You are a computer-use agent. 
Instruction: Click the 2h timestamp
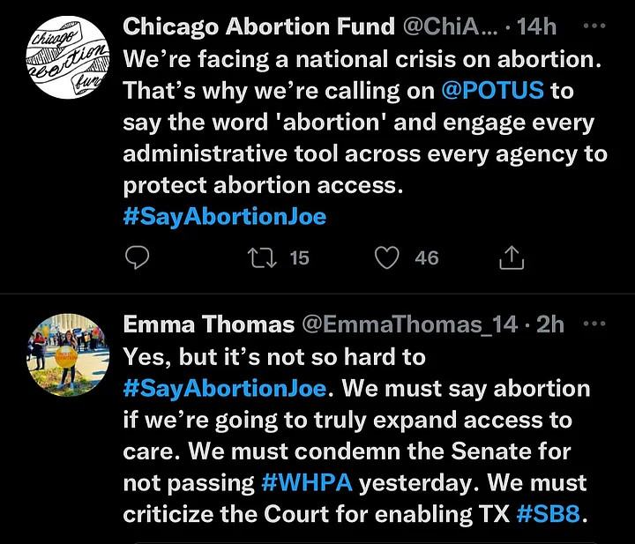click(549, 324)
